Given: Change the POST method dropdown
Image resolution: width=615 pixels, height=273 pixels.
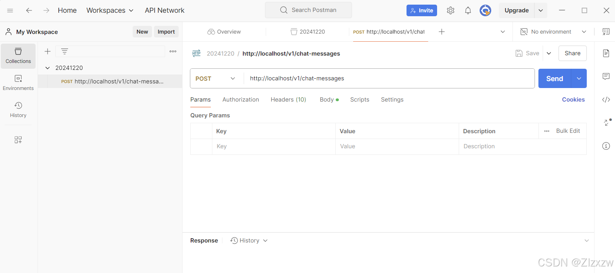Looking at the screenshot, I should tap(216, 78).
